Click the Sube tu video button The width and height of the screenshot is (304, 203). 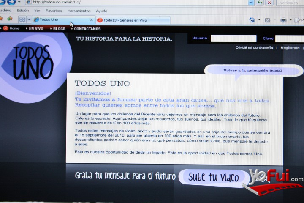tap(214, 177)
